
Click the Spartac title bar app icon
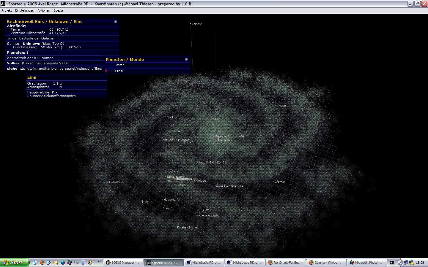click(x=3, y=4)
